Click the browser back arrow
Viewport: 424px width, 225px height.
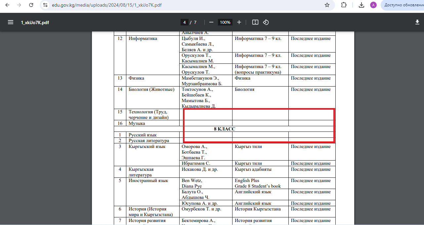pos(8,5)
